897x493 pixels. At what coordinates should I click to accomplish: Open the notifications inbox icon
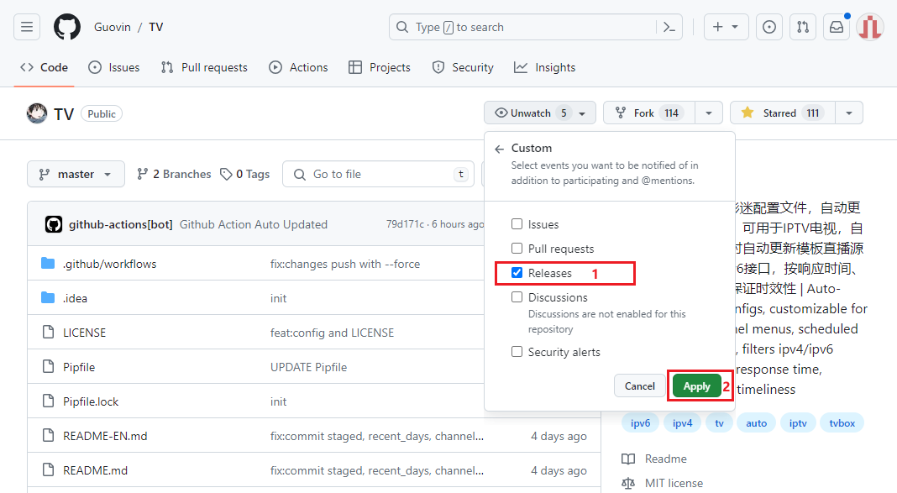837,27
